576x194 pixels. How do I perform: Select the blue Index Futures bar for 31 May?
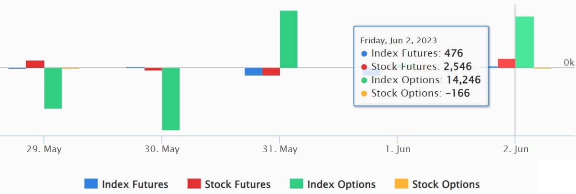point(254,72)
